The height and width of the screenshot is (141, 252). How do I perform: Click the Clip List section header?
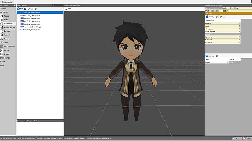(x=228, y=13)
